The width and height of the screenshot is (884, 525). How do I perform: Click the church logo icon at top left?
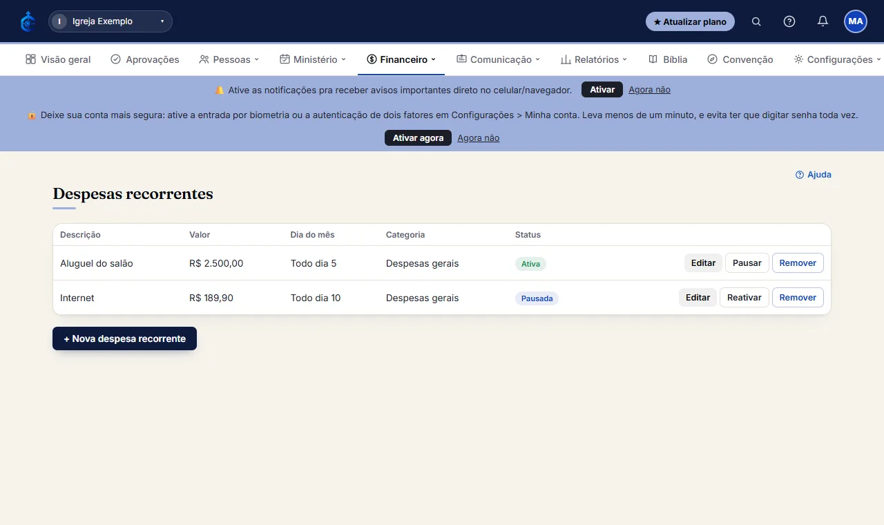tap(28, 21)
